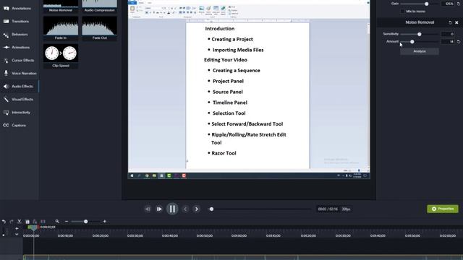Open the Voice Narration tab
The height and width of the screenshot is (260, 463).
click(20, 73)
